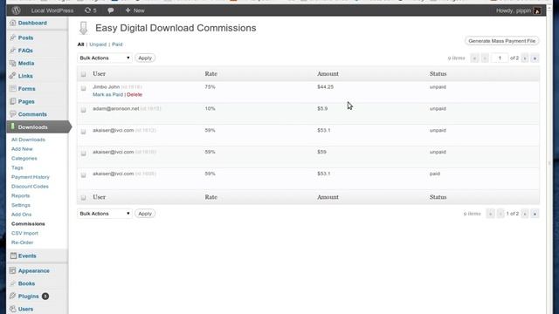Click the Posts pin icon
Viewport: 559px width, 314px height.
pos(13,38)
